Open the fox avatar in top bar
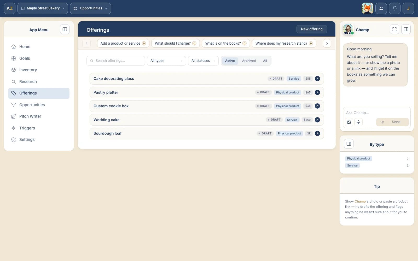Image resolution: width=418 pixels, height=261 pixels. (x=367, y=8)
